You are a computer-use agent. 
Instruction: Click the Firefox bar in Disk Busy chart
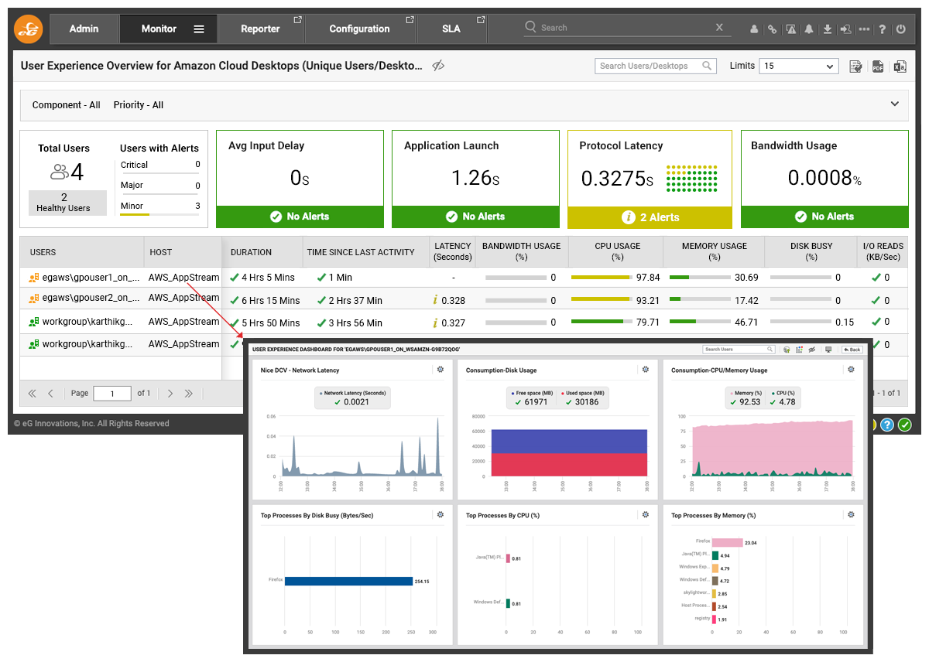click(348, 581)
